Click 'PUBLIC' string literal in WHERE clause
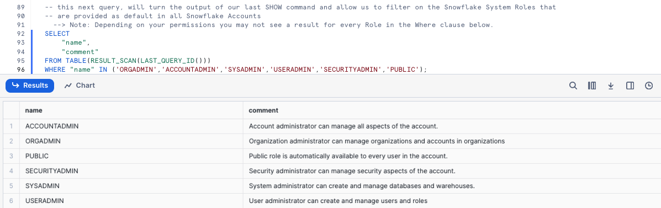This screenshot has width=661, height=208. click(403, 70)
